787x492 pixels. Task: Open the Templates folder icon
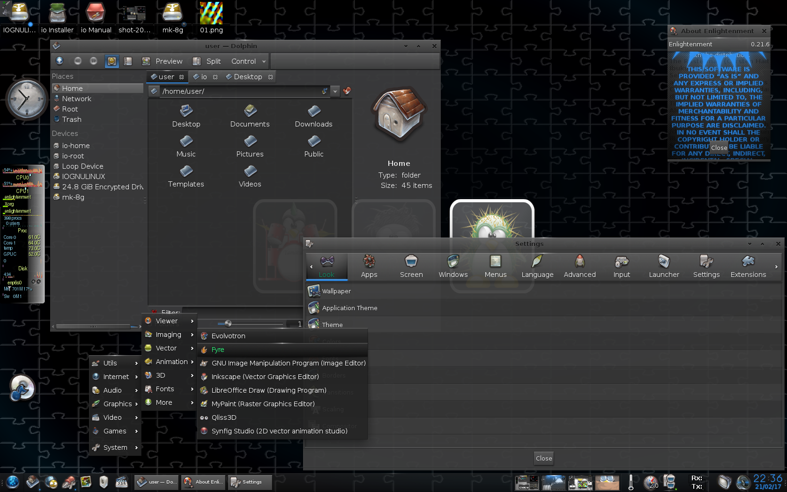[186, 176]
